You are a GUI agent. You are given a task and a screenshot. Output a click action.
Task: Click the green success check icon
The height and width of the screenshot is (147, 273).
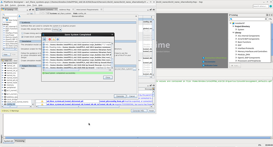(43, 73)
